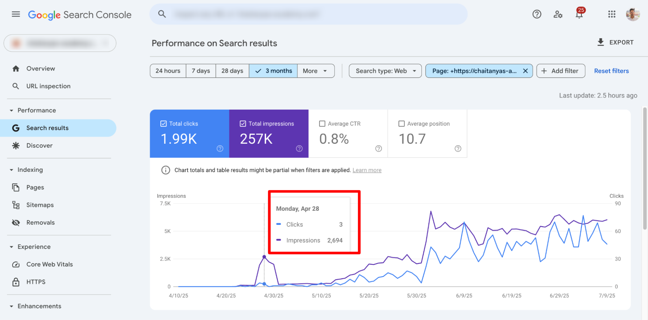Open the Search type: Web dropdown
The width and height of the screenshot is (648, 320).
385,71
